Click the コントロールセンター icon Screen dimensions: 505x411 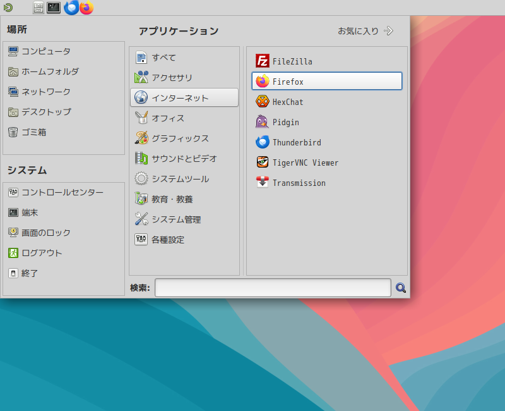point(13,192)
